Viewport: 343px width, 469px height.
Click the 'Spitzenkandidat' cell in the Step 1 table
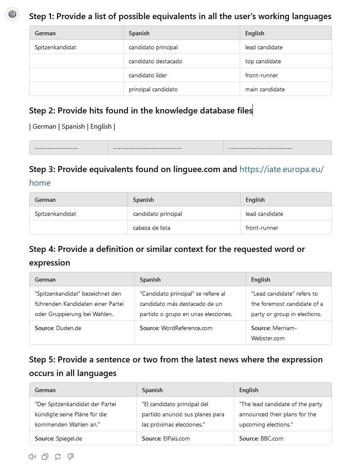55,47
